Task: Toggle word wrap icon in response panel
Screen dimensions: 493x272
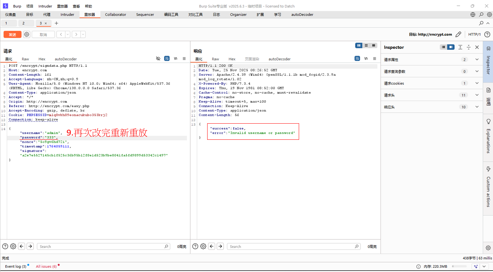Action: (x=357, y=58)
